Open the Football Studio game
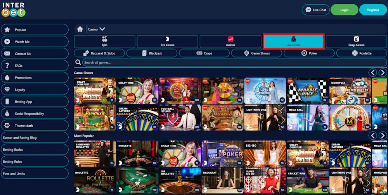388x195 pixels. tap(180, 118)
